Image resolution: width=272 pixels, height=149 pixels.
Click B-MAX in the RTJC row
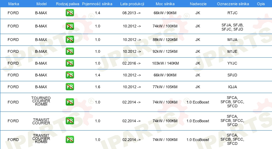41,13
